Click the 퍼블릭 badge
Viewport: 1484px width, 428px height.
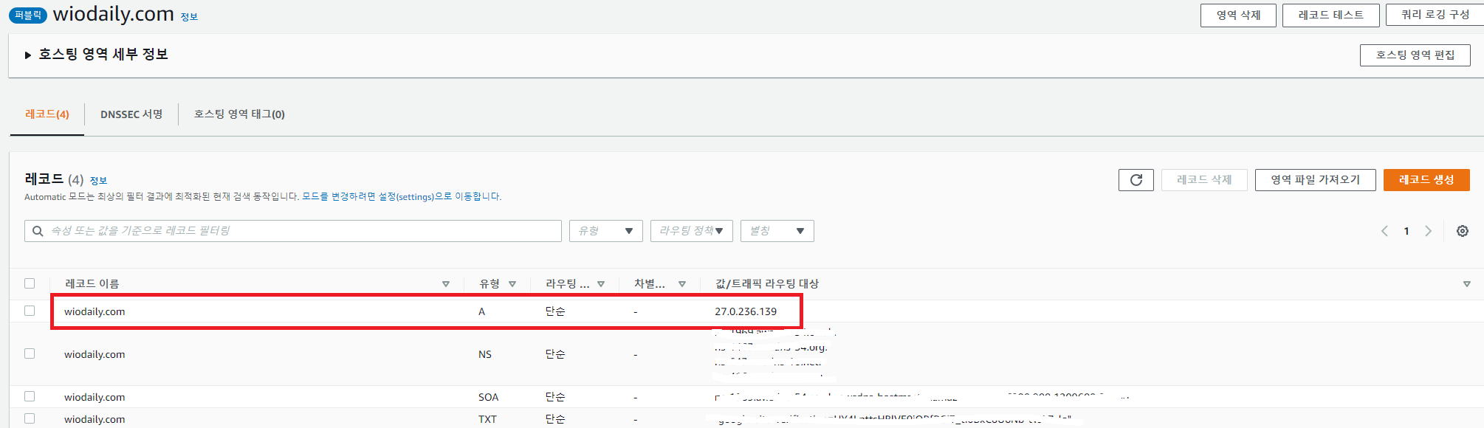[x=28, y=15]
